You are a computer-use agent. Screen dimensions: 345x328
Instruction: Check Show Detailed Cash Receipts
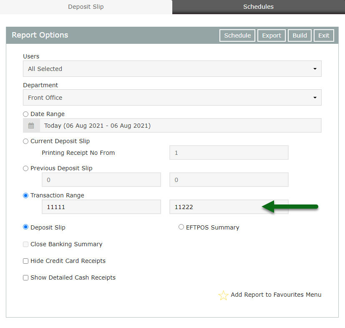point(26,278)
